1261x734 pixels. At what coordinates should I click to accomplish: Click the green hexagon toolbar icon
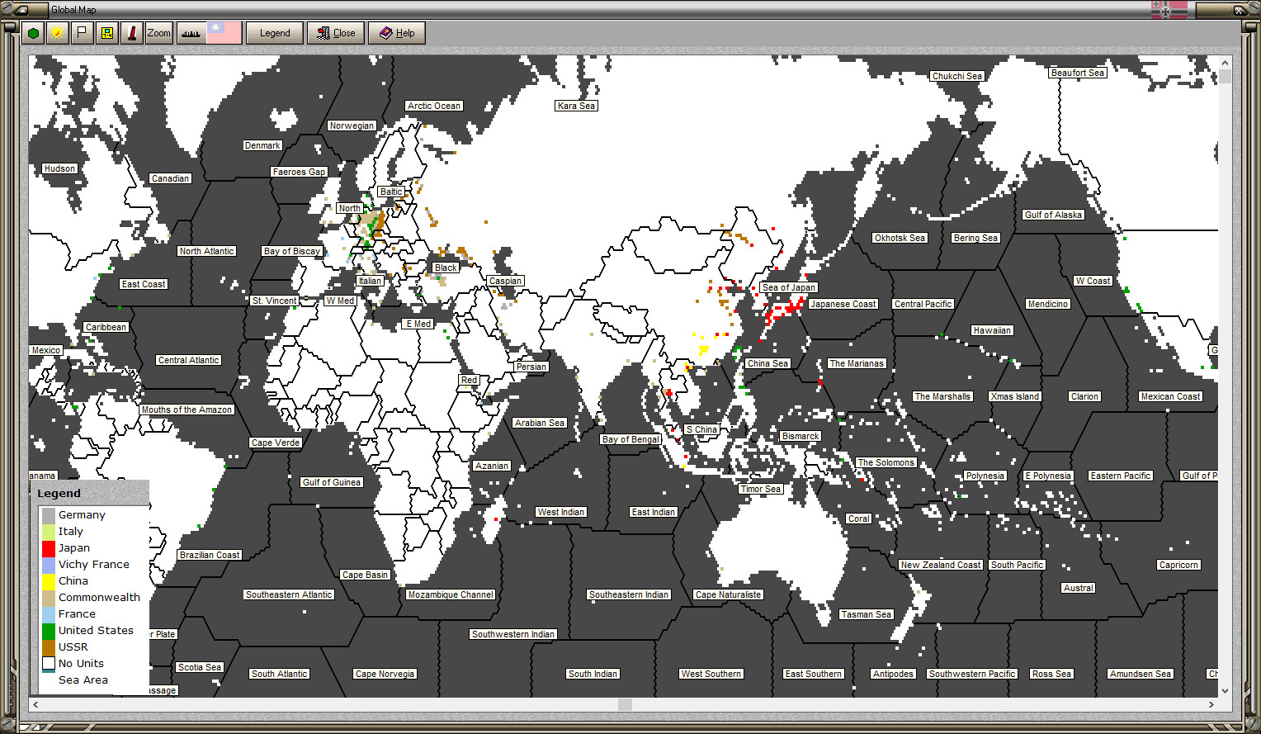[33, 33]
